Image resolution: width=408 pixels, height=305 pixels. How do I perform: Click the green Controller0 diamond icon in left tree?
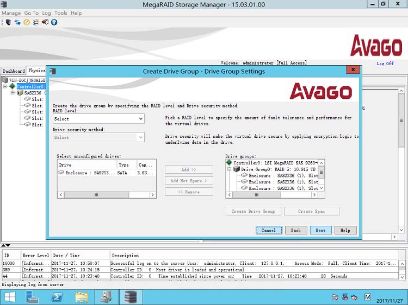(12, 86)
